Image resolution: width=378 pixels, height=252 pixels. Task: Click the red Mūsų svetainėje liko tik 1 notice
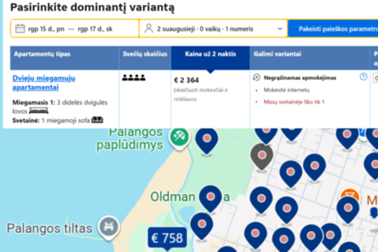click(294, 101)
